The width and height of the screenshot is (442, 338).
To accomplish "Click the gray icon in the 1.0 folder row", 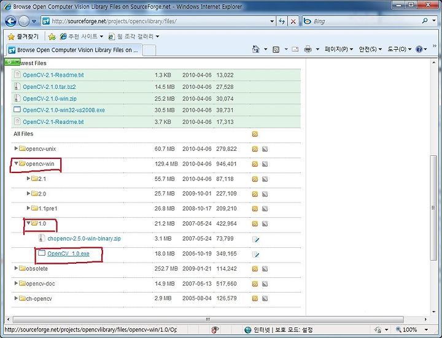I will [265, 224].
